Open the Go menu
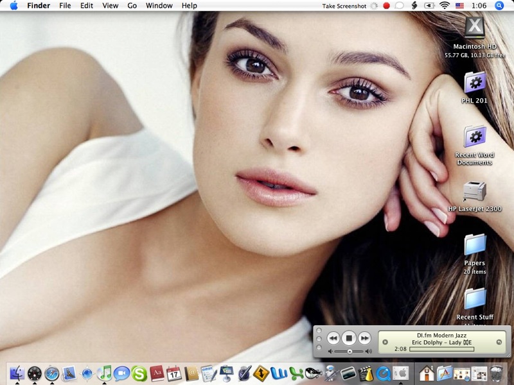Image resolution: width=514 pixels, height=385 pixels. pos(132,6)
